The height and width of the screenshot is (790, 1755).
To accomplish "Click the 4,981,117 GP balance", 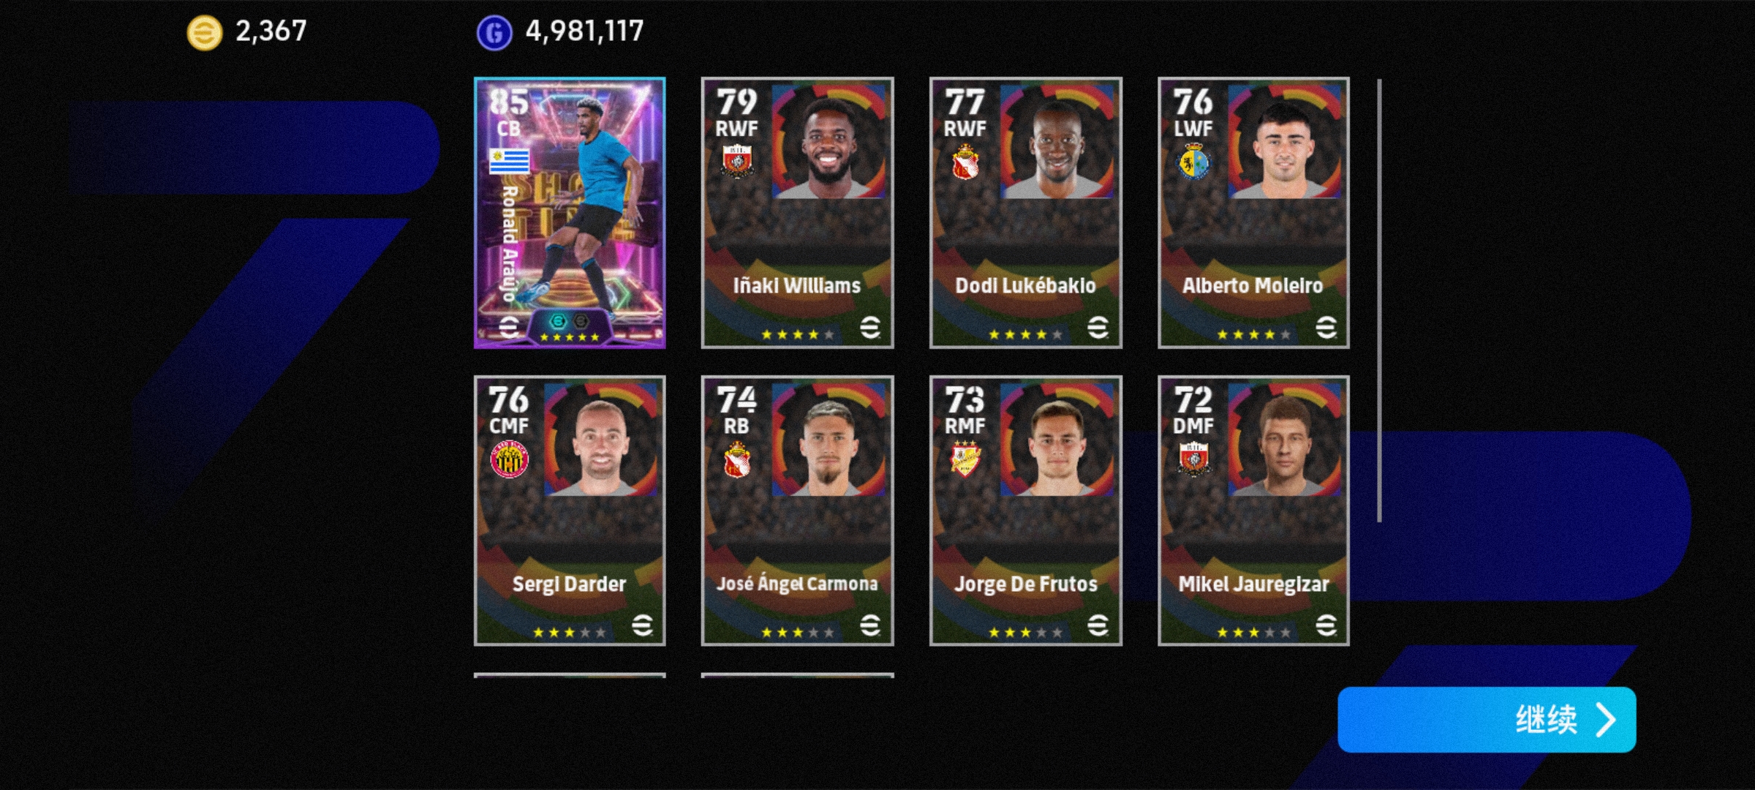I will click(x=584, y=31).
